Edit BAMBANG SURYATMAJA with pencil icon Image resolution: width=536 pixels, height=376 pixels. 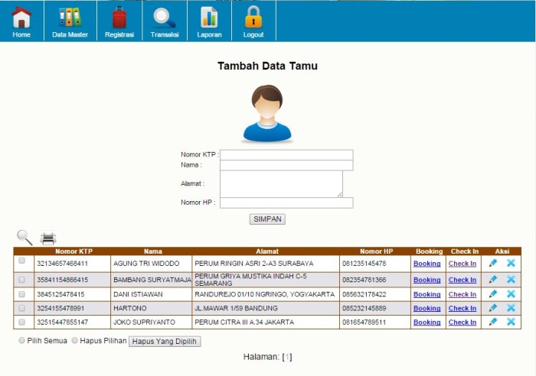pyautogui.click(x=493, y=279)
